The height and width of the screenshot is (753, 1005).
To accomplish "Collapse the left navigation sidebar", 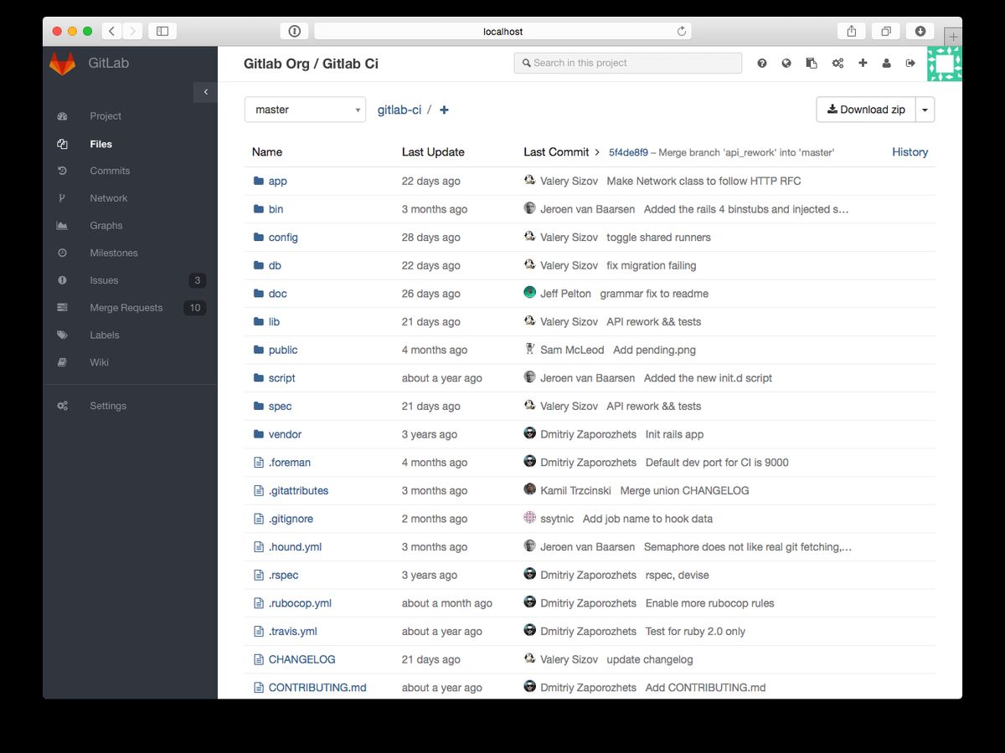I will click(x=205, y=92).
